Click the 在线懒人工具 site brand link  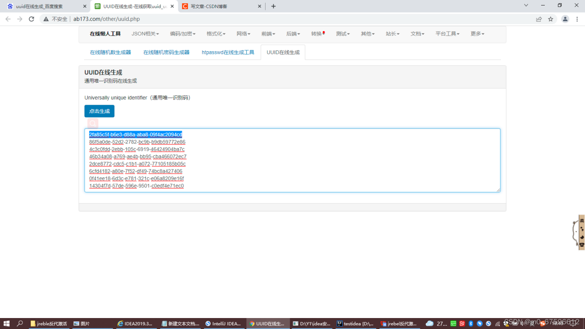pyautogui.click(x=105, y=34)
